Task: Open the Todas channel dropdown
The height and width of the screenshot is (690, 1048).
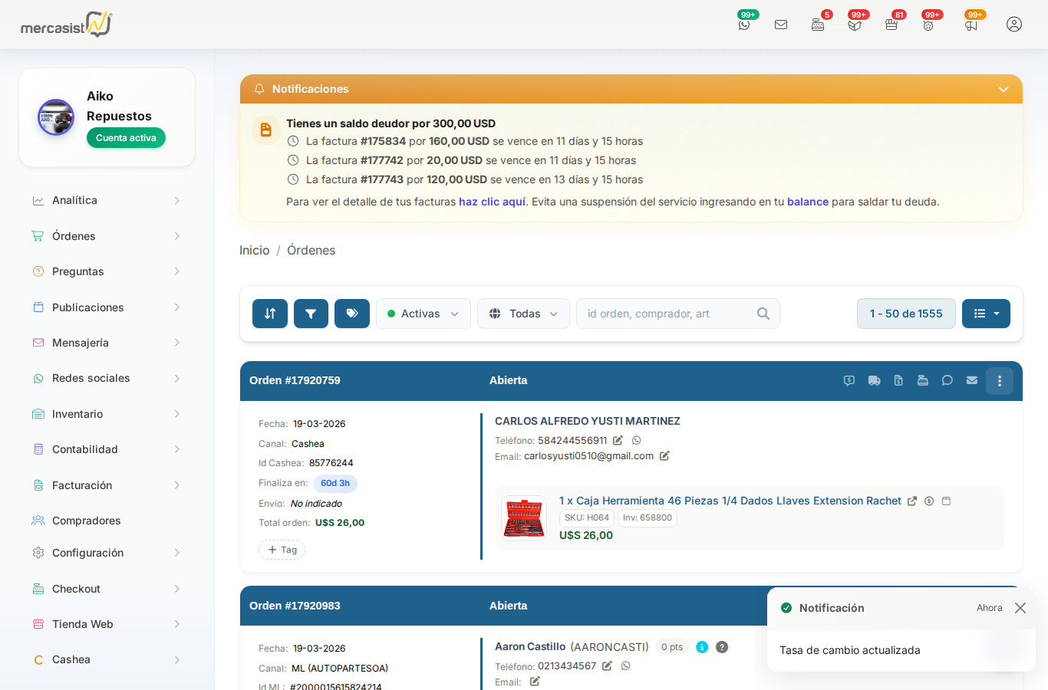Action: pyautogui.click(x=523, y=314)
